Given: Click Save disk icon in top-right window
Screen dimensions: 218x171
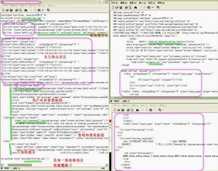Looking at the screenshot, I should [x=121, y=8].
